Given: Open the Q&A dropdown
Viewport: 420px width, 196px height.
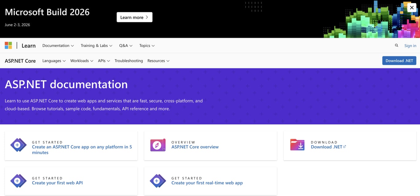Looking at the screenshot, I should 126,45.
